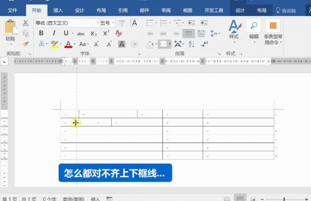Image resolution: width=311 pixels, height=201 pixels.
Task: Toggle subscript X2 formatting
Action: (x=93, y=34)
